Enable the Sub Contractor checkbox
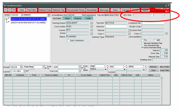Screen dimensions: 180x109 click(x=69, y=40)
